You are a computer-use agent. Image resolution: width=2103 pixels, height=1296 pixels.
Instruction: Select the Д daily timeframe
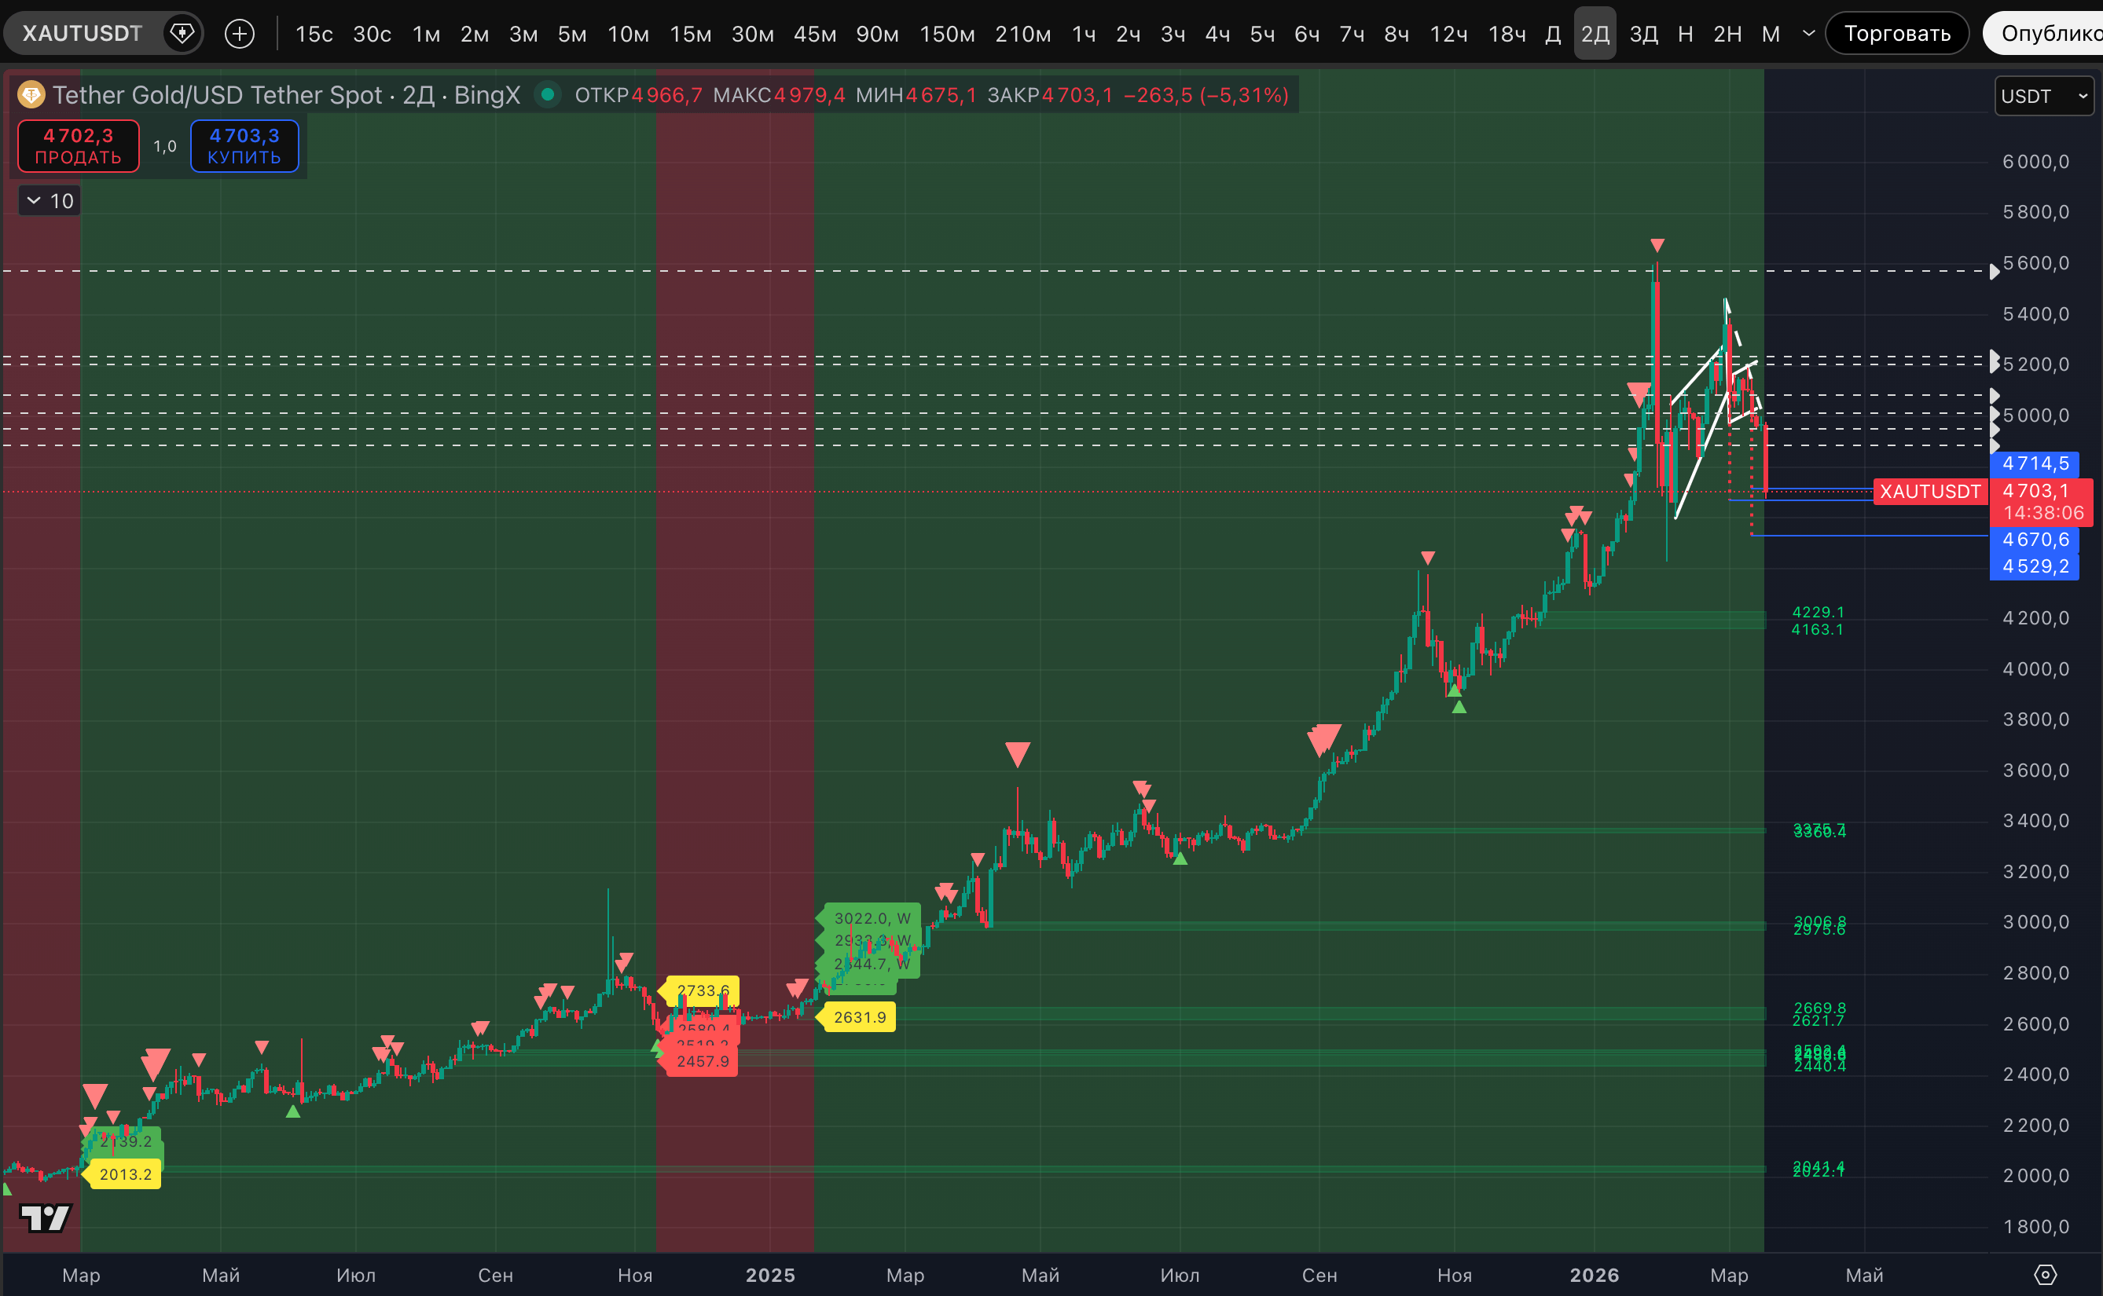pyautogui.click(x=1552, y=34)
